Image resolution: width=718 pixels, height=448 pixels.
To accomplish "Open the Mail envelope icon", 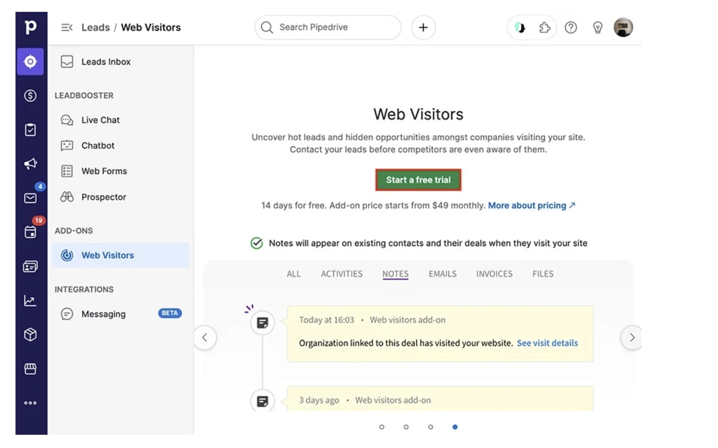I will point(30,198).
